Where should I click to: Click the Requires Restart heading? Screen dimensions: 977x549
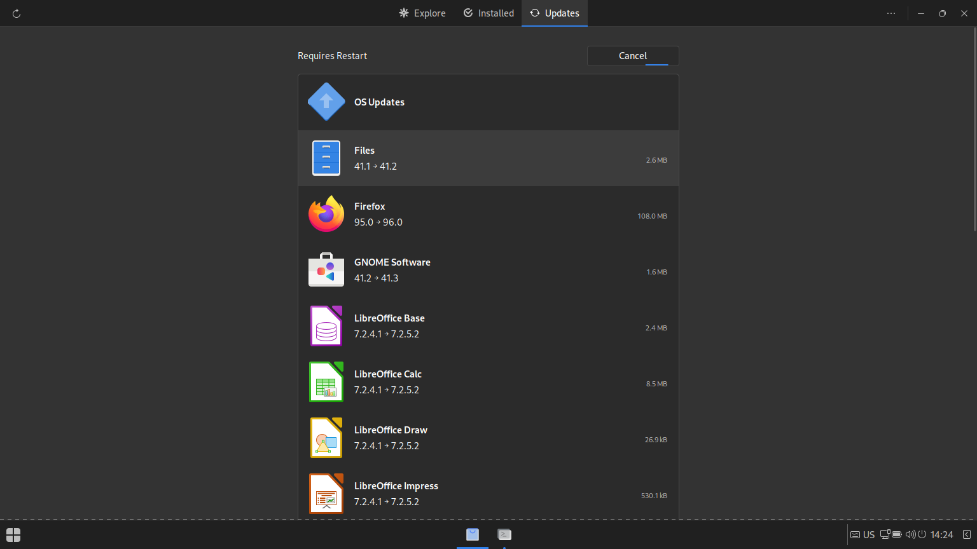[x=333, y=56]
